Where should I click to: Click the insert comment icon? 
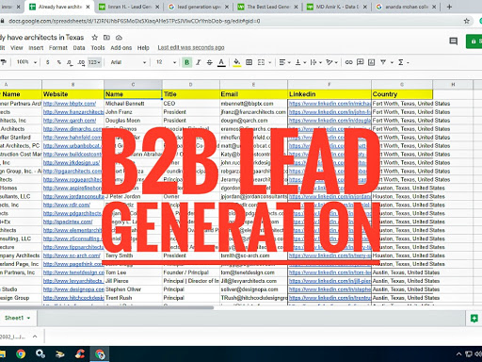point(361,62)
